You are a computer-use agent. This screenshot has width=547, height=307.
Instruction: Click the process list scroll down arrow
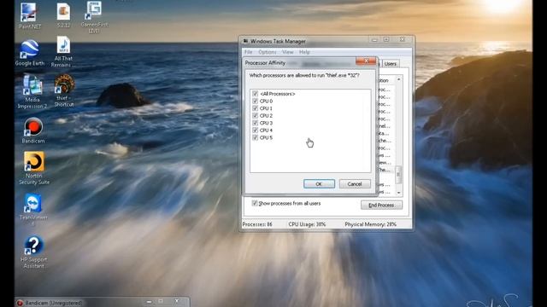tap(398, 193)
